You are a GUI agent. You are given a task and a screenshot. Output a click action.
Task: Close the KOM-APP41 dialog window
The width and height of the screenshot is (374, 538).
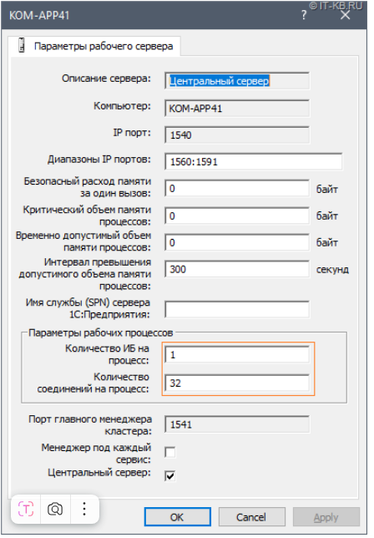coord(346,15)
